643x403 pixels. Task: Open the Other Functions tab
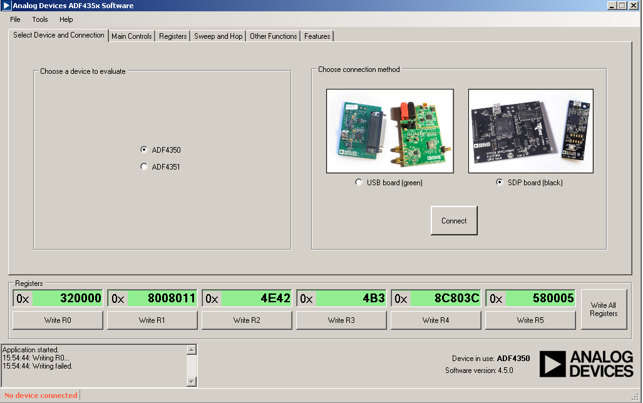coord(273,36)
